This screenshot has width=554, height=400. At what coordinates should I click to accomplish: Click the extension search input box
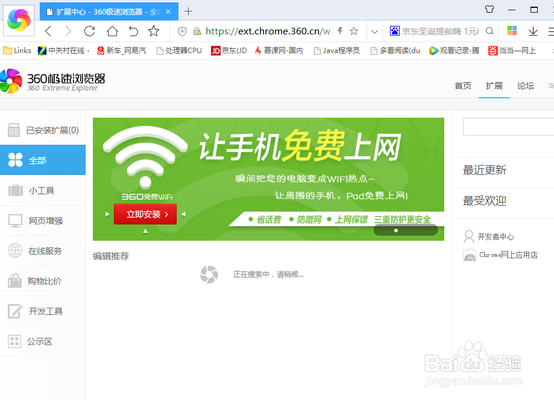[x=508, y=127]
